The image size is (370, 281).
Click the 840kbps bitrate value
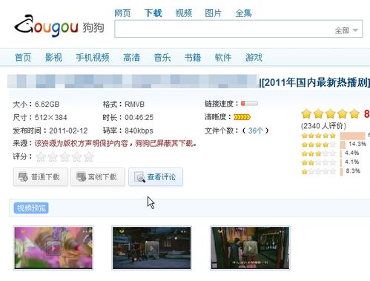(139, 130)
